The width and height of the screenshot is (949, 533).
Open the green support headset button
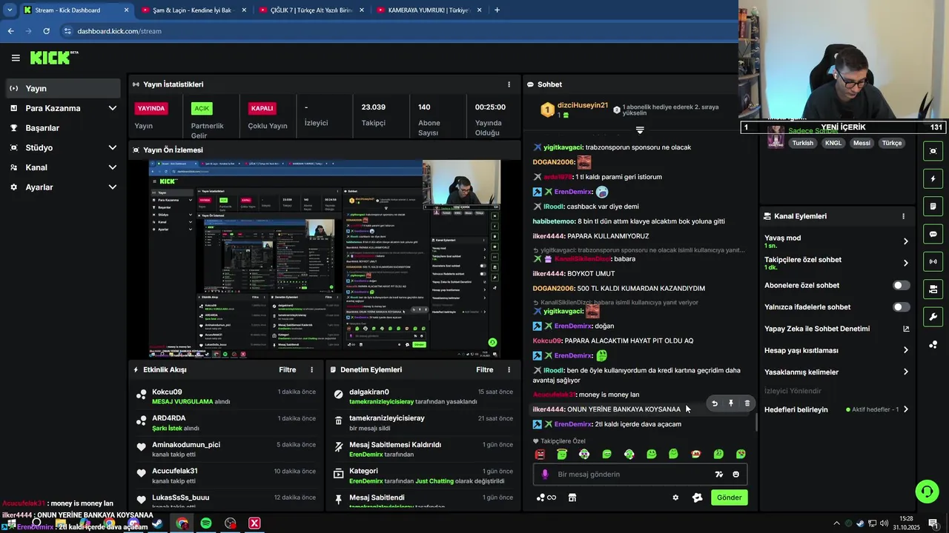coord(927,491)
